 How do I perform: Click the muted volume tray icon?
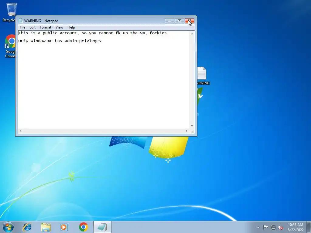(x=280, y=227)
